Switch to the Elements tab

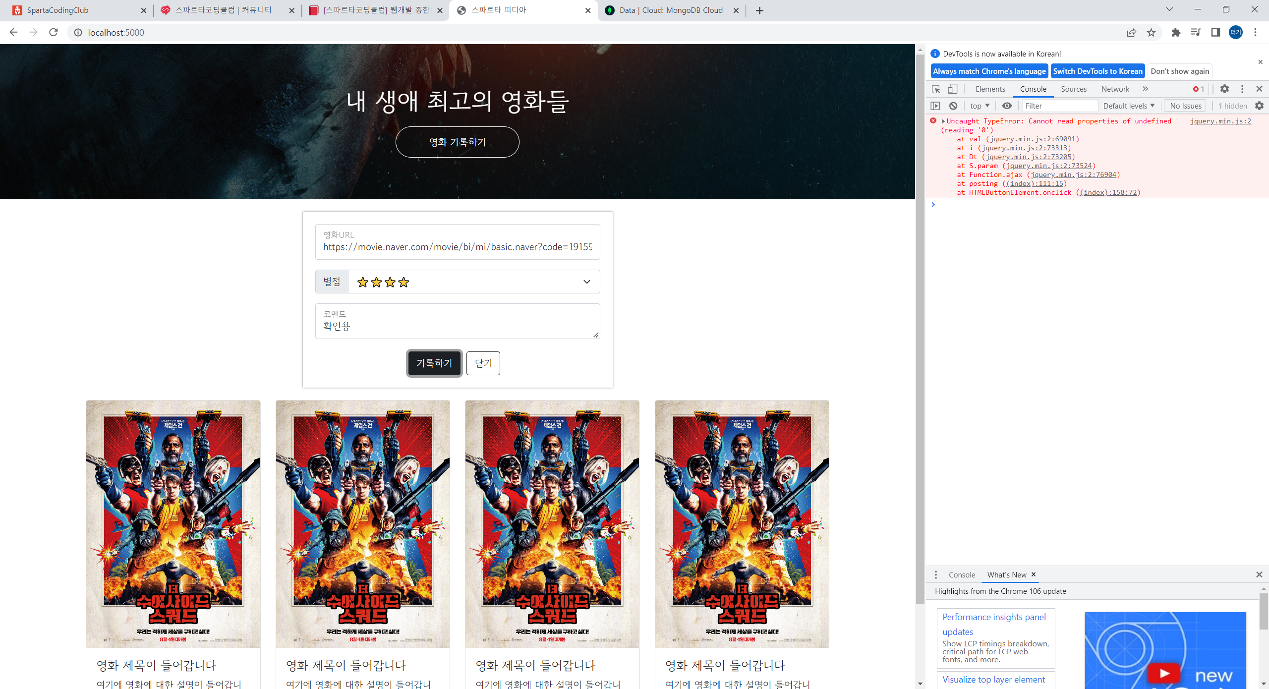pyautogui.click(x=990, y=89)
